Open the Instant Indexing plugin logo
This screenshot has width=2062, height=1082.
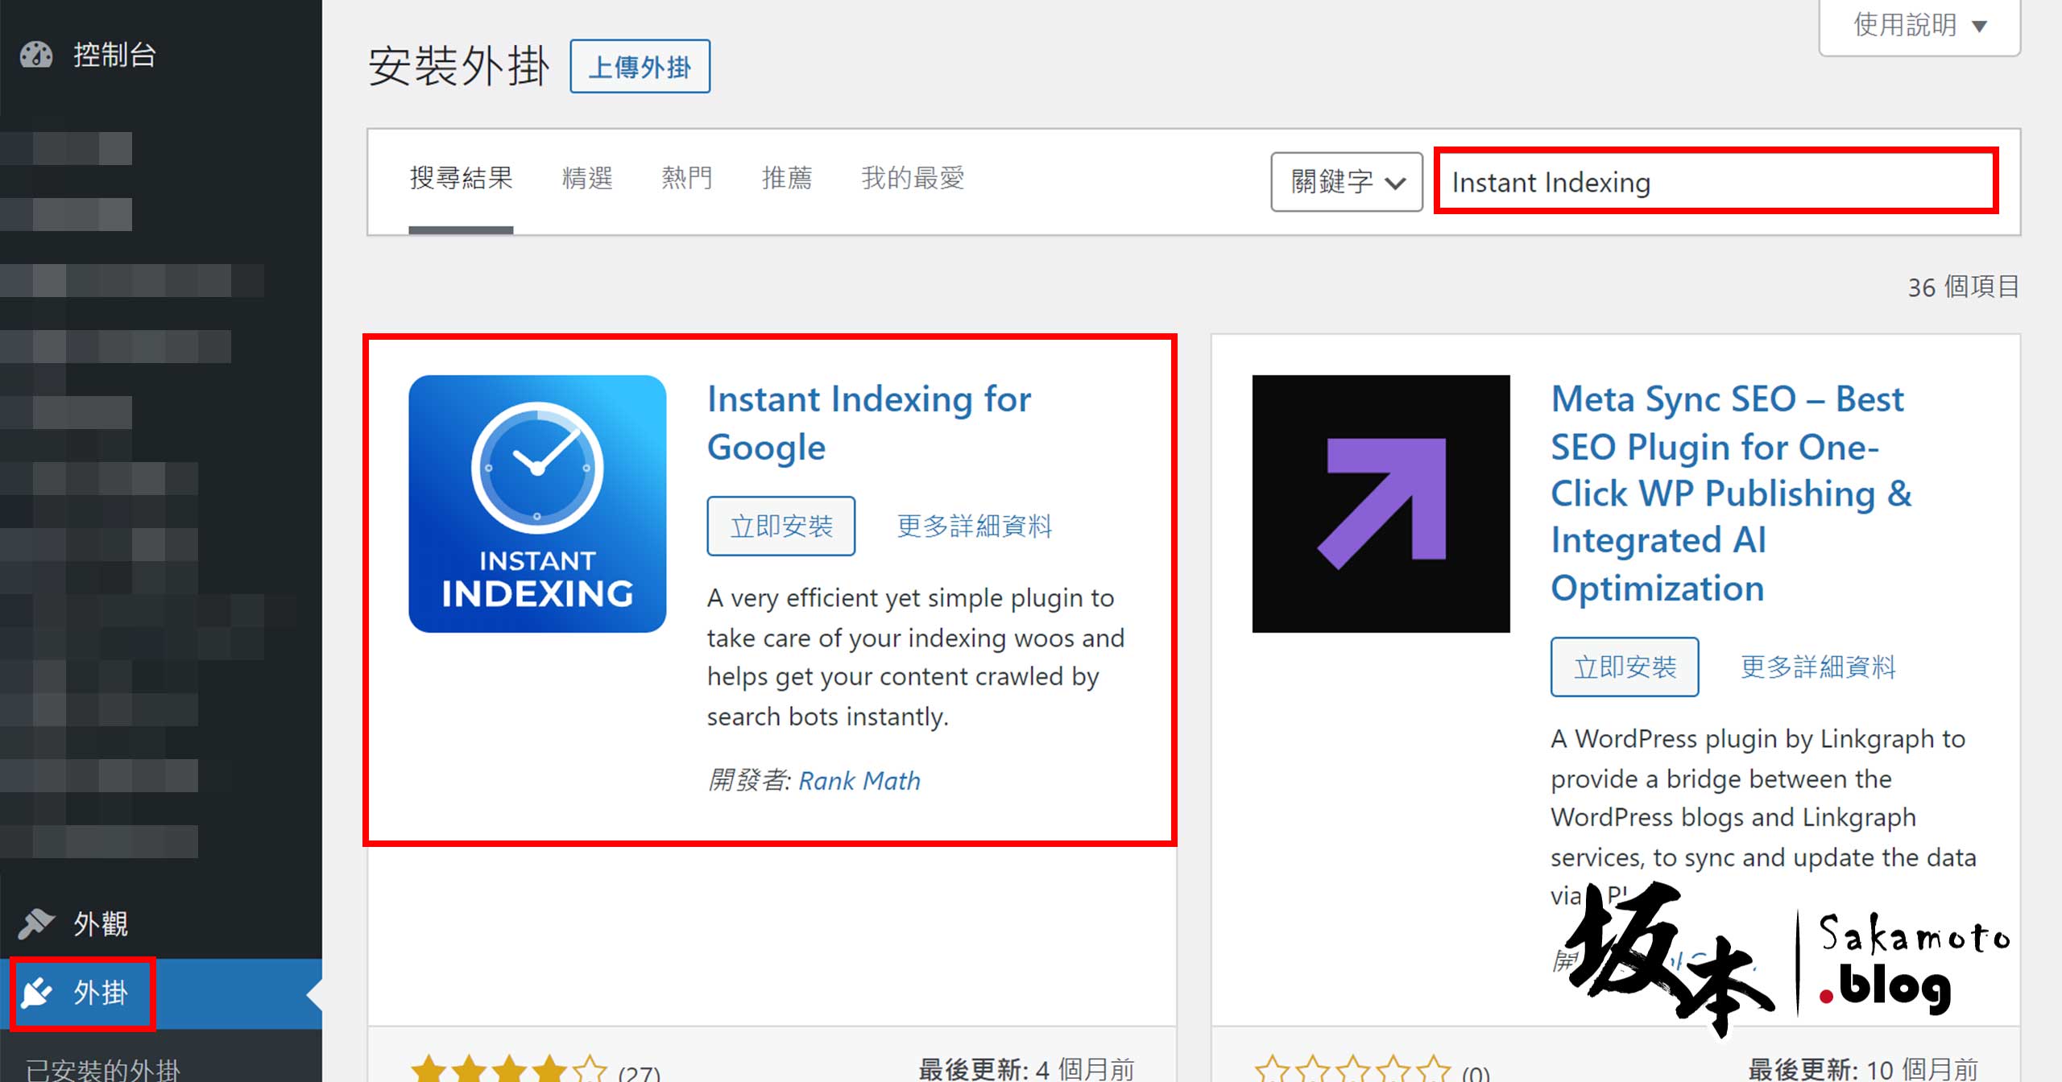tap(537, 503)
